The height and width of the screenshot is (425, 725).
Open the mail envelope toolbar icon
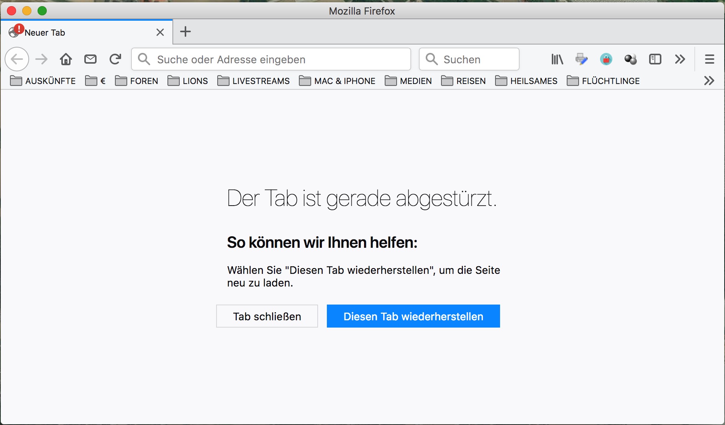90,59
